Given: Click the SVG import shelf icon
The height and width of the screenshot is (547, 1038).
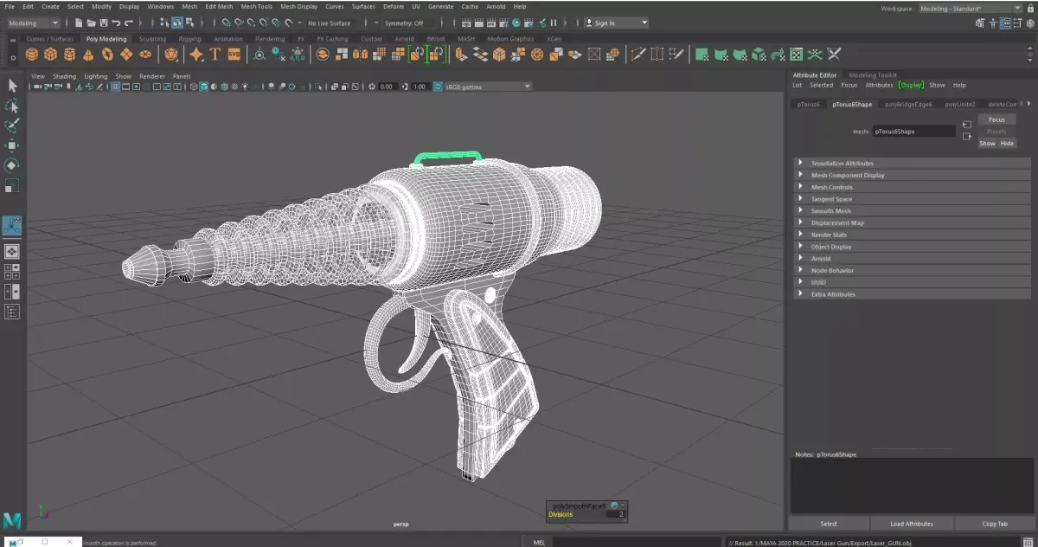Looking at the screenshot, I should tap(234, 55).
